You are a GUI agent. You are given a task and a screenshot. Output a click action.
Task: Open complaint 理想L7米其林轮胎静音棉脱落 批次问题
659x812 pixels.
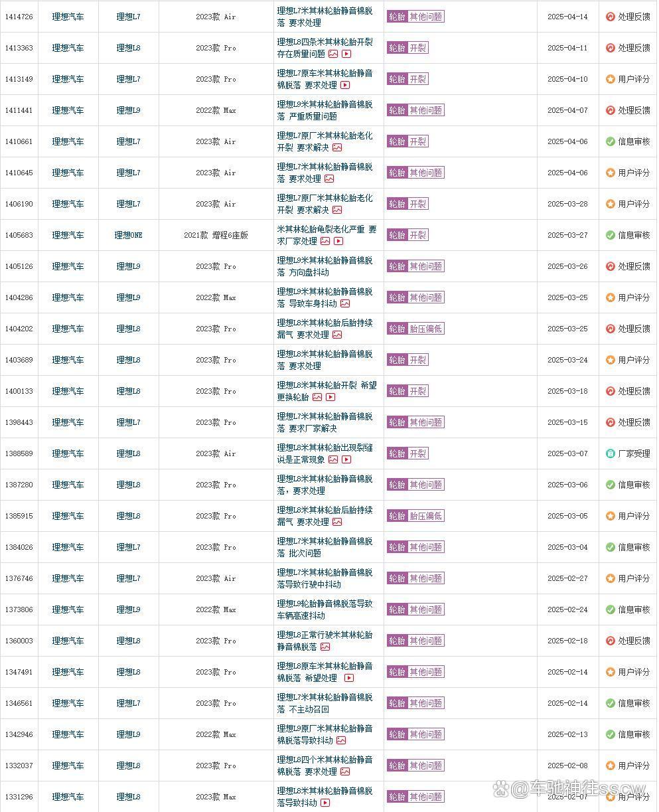pos(325,547)
